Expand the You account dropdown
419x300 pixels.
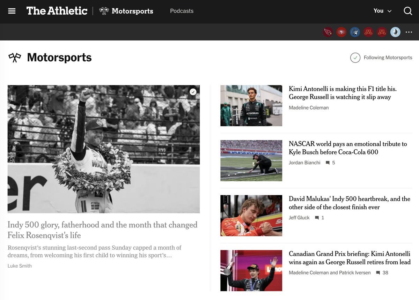point(382,11)
